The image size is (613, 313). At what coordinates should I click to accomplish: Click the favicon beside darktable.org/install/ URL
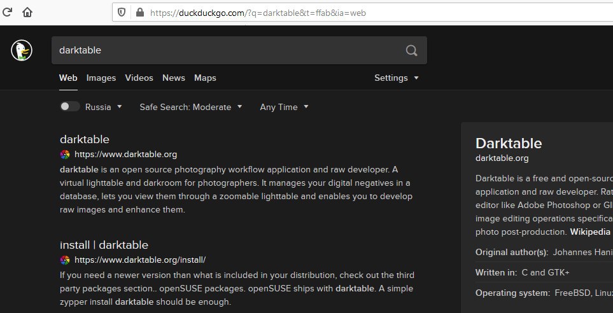65,260
